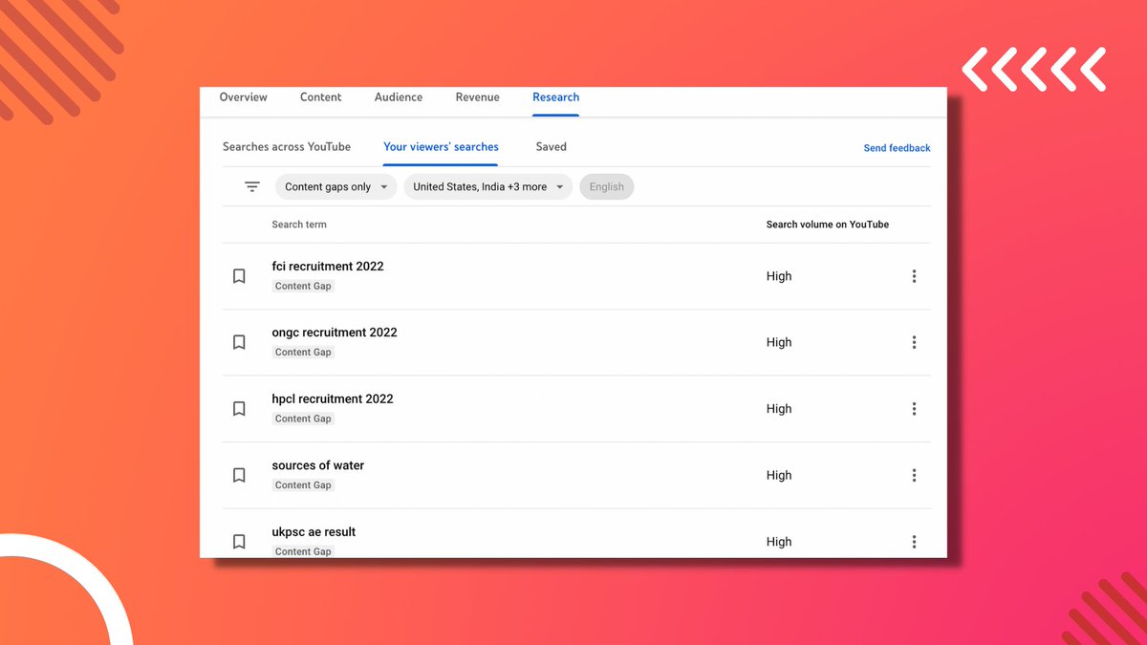Open more options for ongc recruitment 2022

(914, 342)
